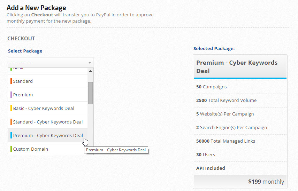Click the Select Package dropdown arrow
The width and height of the screenshot is (298, 191).
(90, 63)
